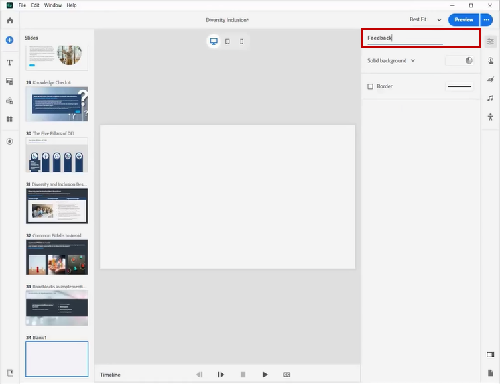Open the Interactive components icon
The width and height of the screenshot is (500, 384).
pyautogui.click(x=9, y=101)
